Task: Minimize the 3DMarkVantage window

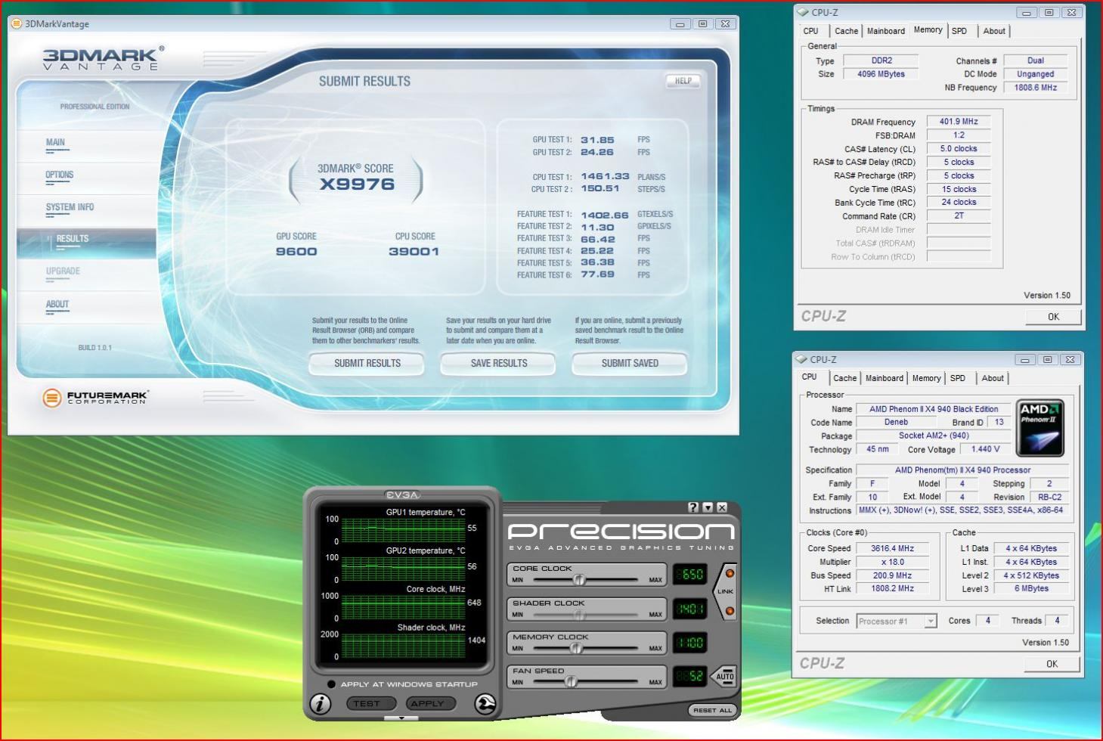Action: tap(680, 23)
